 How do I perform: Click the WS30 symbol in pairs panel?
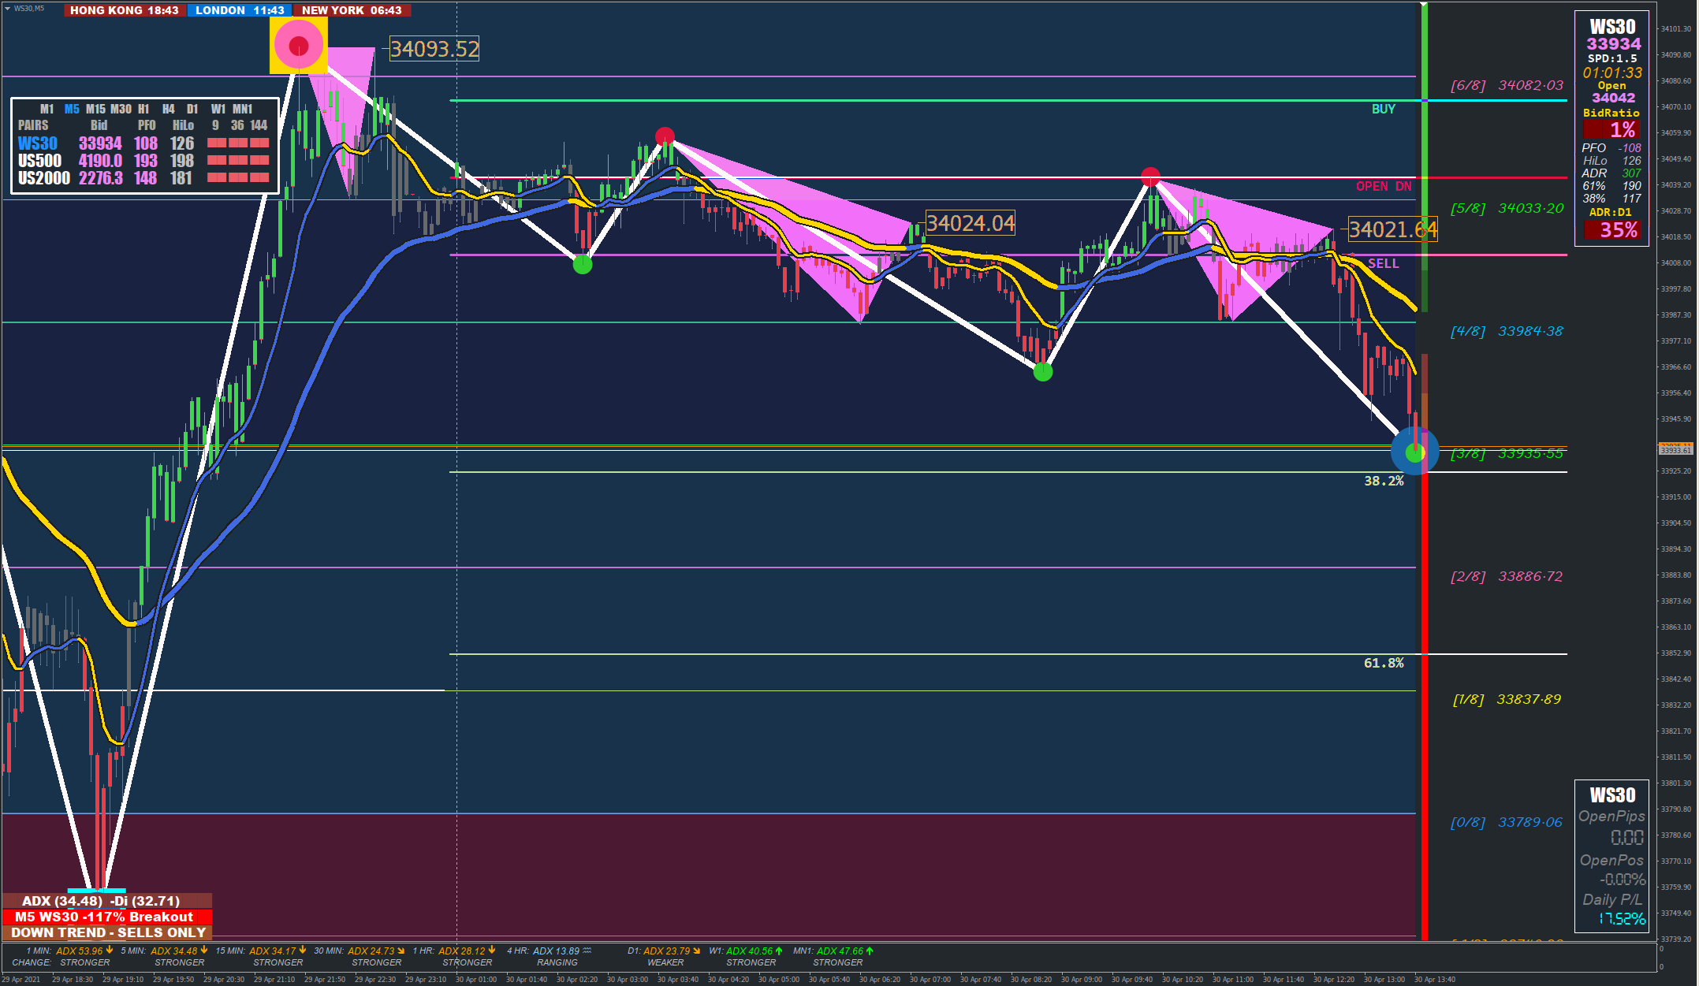click(38, 143)
